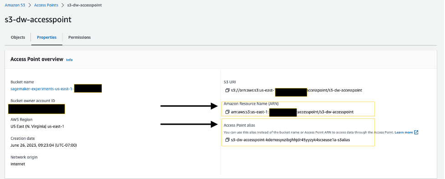
Task: Click the Bucket name label
Action: [x=22, y=82]
